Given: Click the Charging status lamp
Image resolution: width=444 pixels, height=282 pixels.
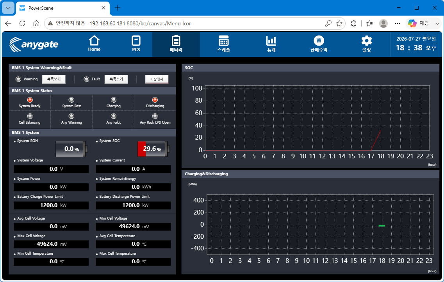Looking at the screenshot, I should 114,100.
